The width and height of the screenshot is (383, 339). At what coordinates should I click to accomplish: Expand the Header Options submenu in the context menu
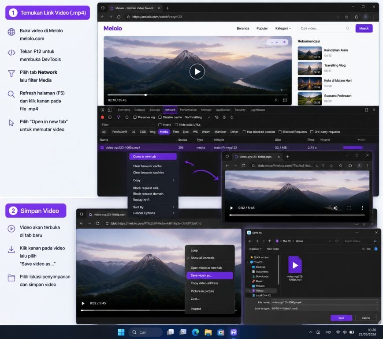tap(153, 213)
